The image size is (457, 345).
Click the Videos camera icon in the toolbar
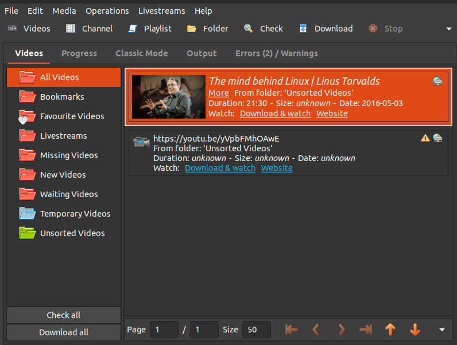tap(12, 28)
